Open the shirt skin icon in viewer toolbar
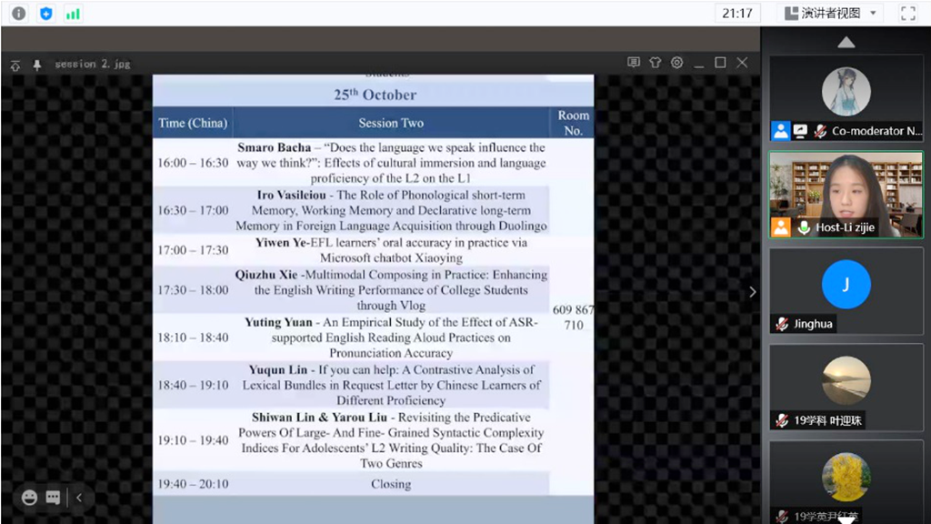 (655, 63)
